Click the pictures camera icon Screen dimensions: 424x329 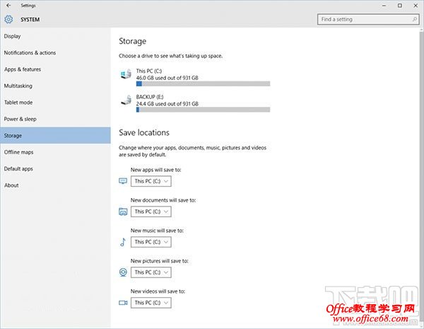tap(123, 272)
